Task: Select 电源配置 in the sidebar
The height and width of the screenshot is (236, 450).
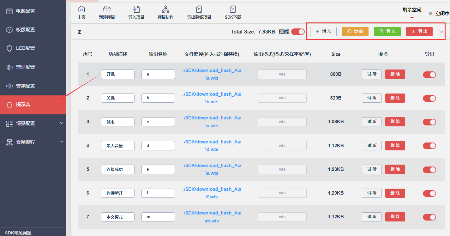Action: [33, 11]
